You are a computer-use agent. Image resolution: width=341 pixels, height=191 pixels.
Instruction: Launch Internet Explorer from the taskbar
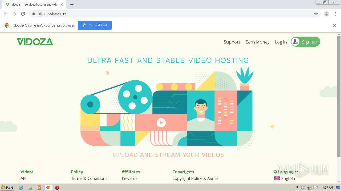coord(21,188)
